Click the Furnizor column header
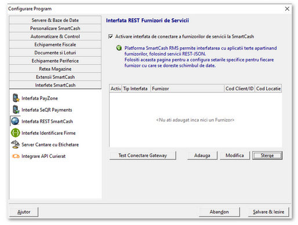Image resolution: width=298 pixels, height=225 pixels. pyautogui.click(x=187, y=88)
